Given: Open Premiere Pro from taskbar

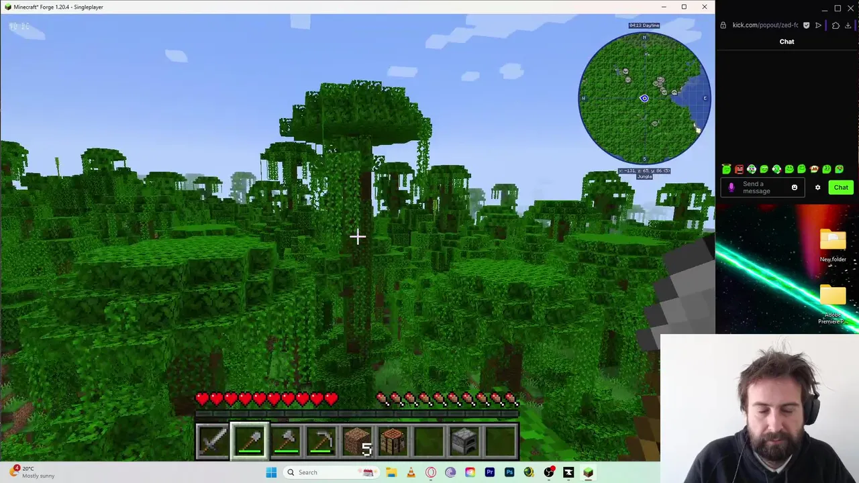Looking at the screenshot, I should coord(490,472).
